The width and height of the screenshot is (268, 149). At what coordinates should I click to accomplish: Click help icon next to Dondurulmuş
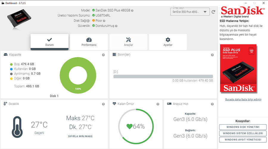(x=116, y=26)
